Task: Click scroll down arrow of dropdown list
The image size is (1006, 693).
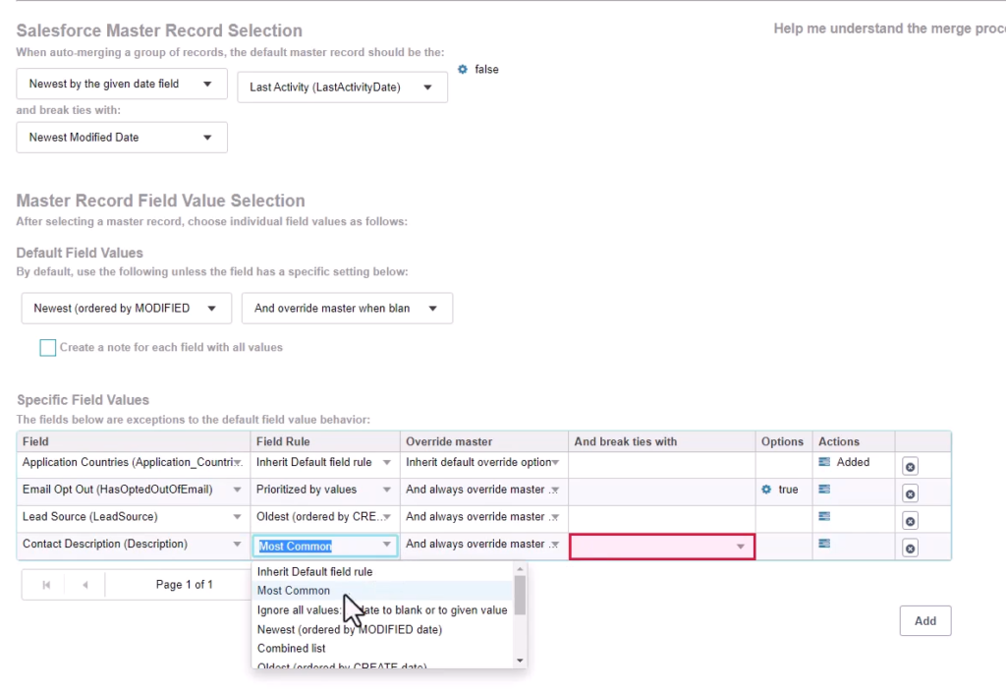Action: pyautogui.click(x=521, y=661)
